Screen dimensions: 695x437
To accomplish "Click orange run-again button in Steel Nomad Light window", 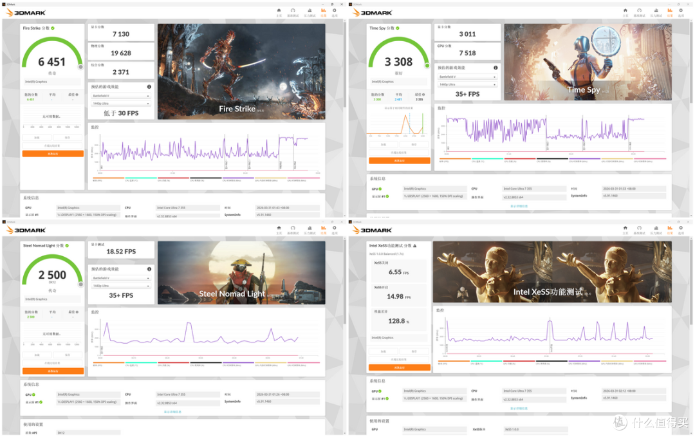I will click(x=53, y=371).
